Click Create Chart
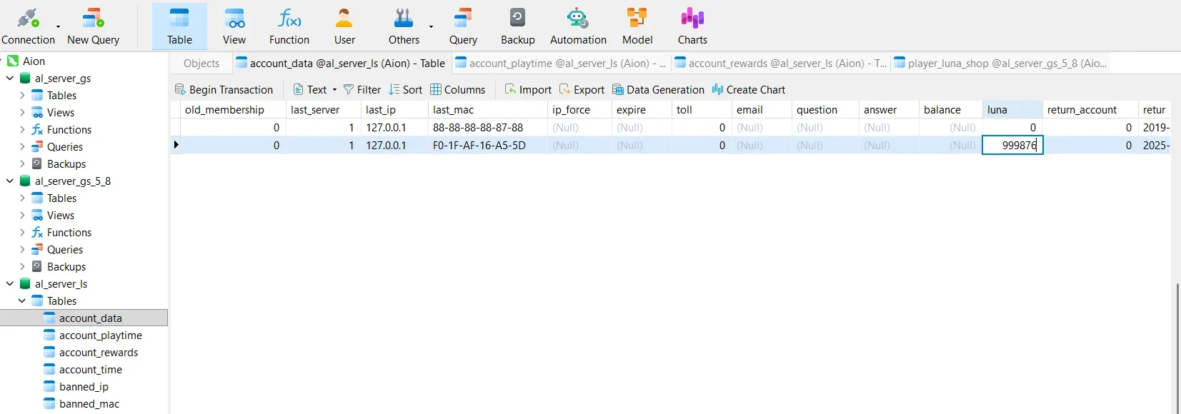Screen dimensions: 1181x414 [x=748, y=89]
